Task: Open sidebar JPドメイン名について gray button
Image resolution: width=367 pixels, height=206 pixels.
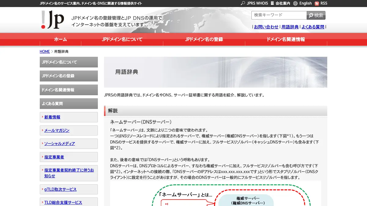Action: click(69, 62)
